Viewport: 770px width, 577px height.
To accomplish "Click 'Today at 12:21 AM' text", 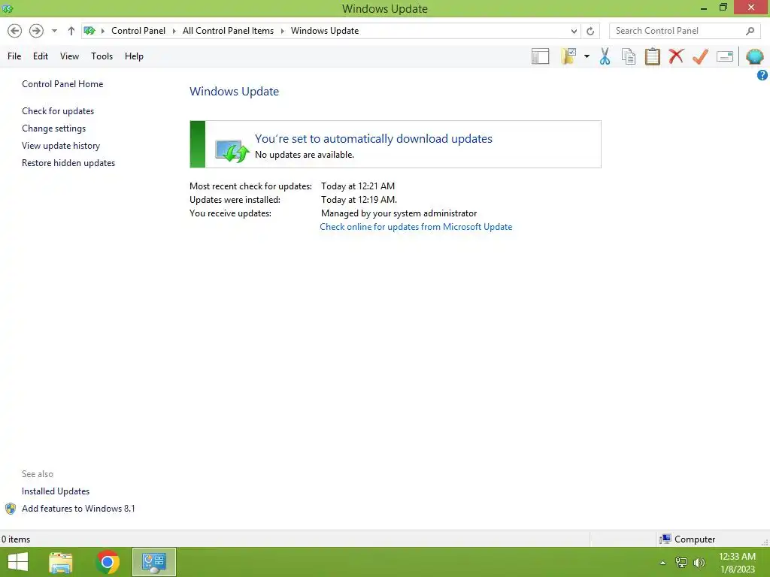I will [358, 186].
